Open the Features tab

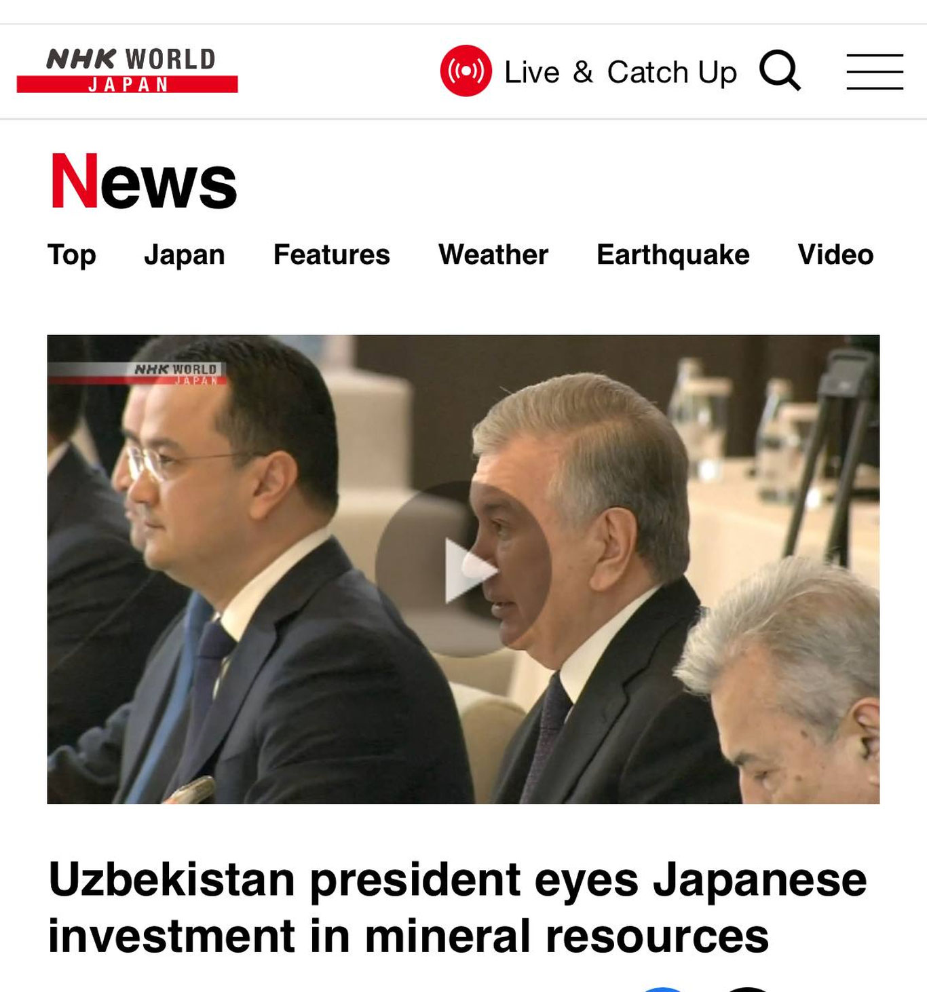coord(332,255)
